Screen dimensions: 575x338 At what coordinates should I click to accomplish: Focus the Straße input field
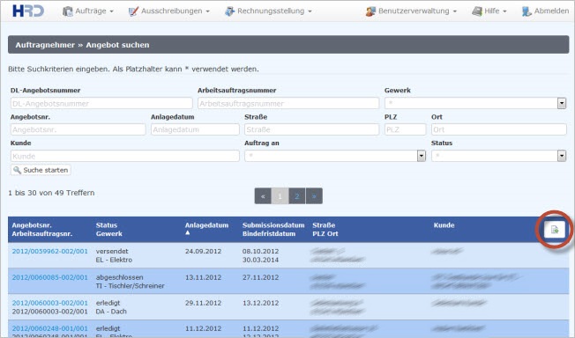click(311, 129)
